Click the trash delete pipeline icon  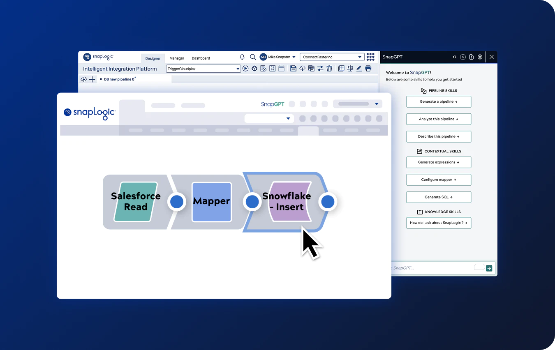point(329,69)
